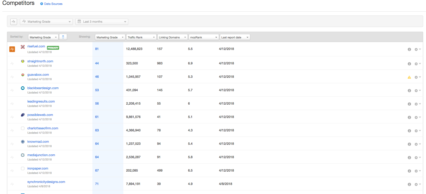This screenshot has height=194, width=426.
Task: Open the first Showing column Marketing Grade dropdown
Action: click(110, 37)
